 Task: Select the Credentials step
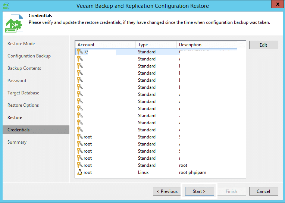36,130
